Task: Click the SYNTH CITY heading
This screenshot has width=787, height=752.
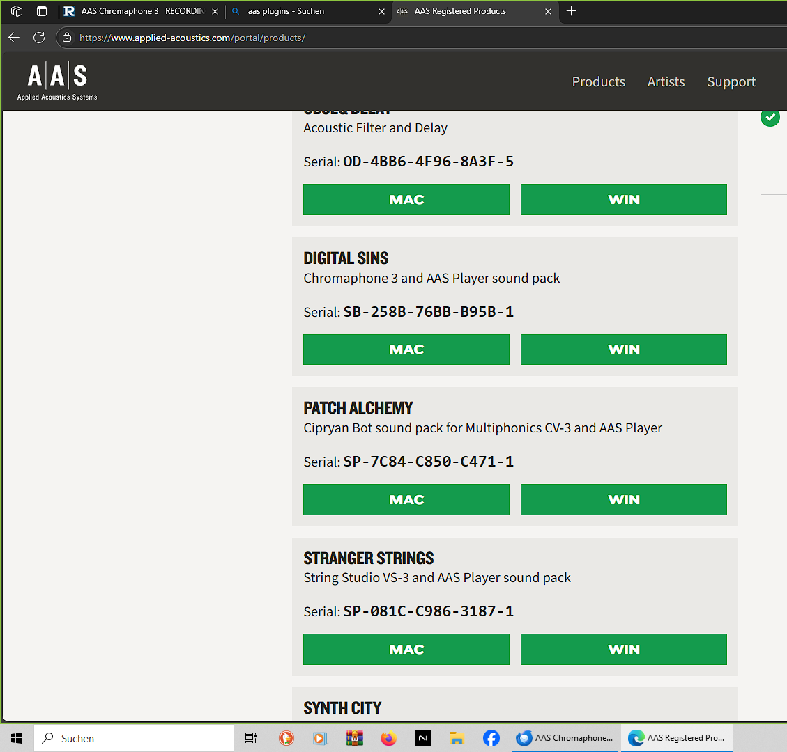Action: pos(342,708)
